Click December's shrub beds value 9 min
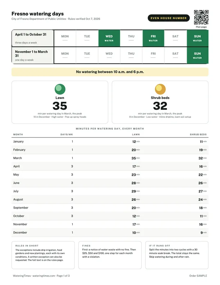The height and width of the screenshot is (285, 220). pyautogui.click(x=203, y=233)
